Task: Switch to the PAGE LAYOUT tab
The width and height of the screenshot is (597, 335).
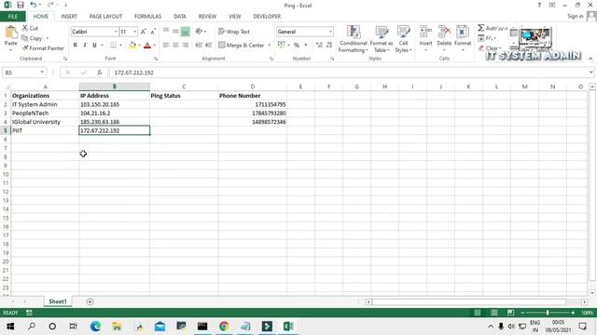Action: tap(105, 17)
